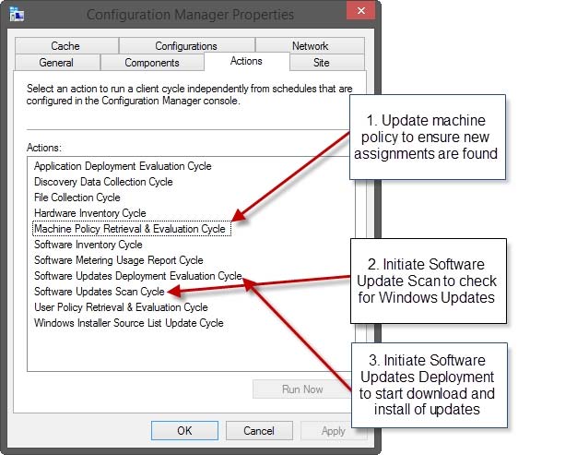This screenshot has height=455, width=577.
Task: Click the Run Now button
Action: [302, 389]
